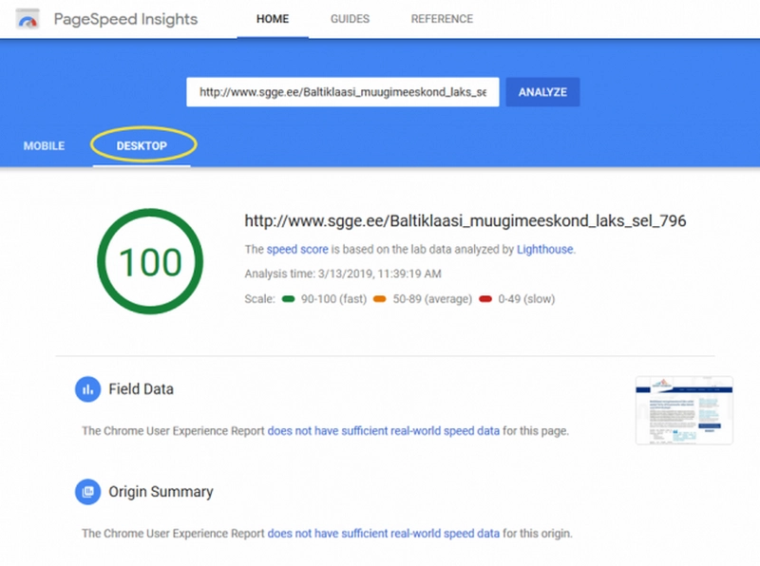Focus the URL input field
This screenshot has width=760, height=566.
(342, 92)
